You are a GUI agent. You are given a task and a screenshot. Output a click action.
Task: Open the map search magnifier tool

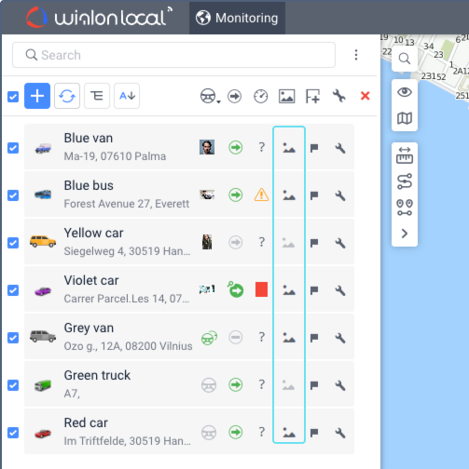(x=405, y=59)
